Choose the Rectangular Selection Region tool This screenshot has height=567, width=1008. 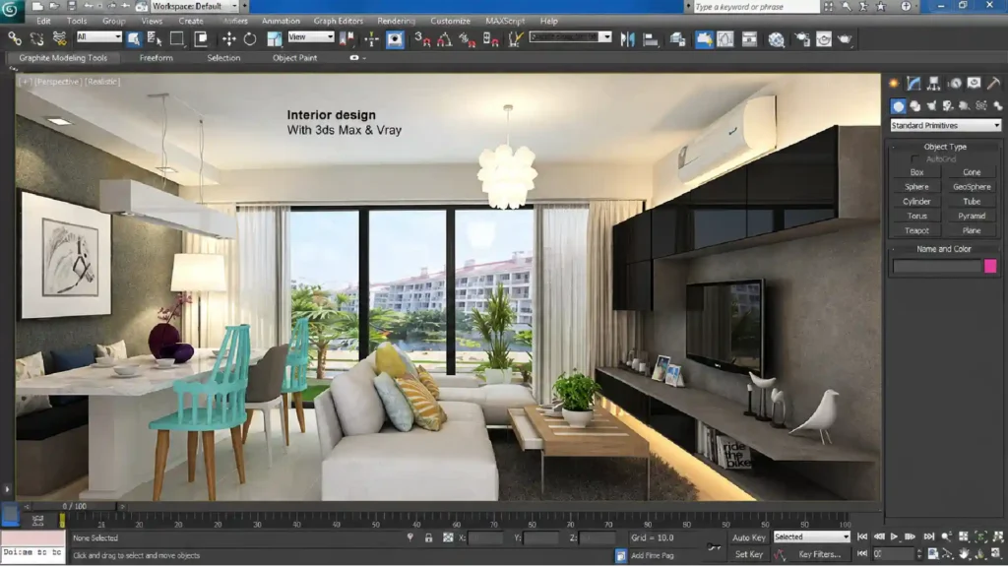(x=177, y=39)
